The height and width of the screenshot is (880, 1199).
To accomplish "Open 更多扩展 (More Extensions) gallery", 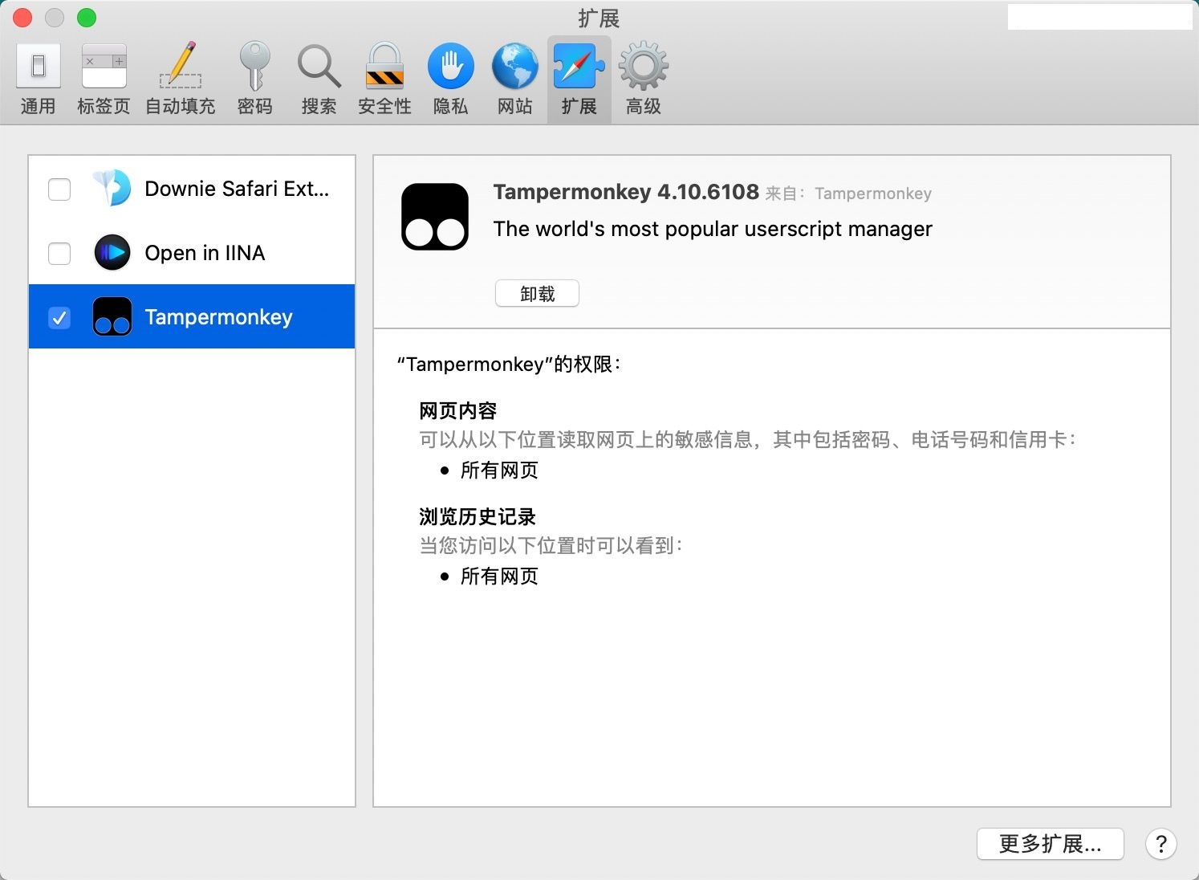I will [x=1050, y=844].
